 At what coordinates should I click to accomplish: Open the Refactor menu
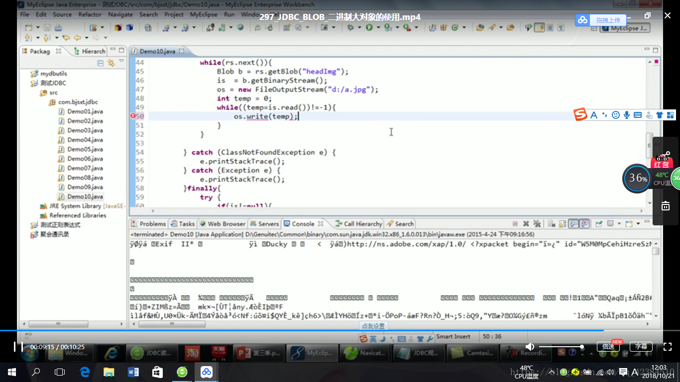click(x=90, y=14)
